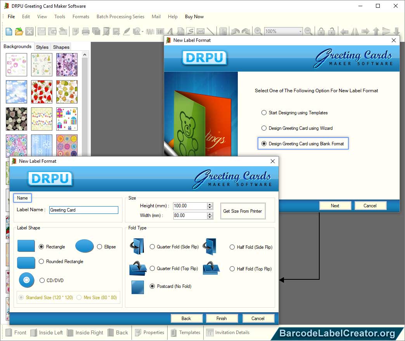Viewport: 405px width, 341px height.
Task: Click the Lock object icon
Action: pyautogui.click(x=321, y=31)
